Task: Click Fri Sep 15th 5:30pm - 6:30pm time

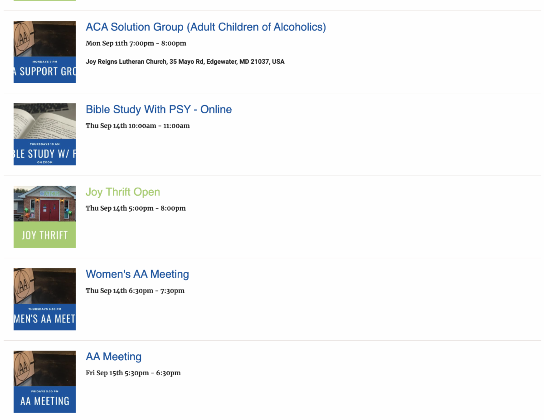Action: click(133, 373)
